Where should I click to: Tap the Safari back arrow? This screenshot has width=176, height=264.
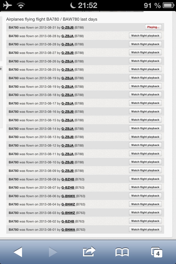pyautogui.click(x=18, y=251)
